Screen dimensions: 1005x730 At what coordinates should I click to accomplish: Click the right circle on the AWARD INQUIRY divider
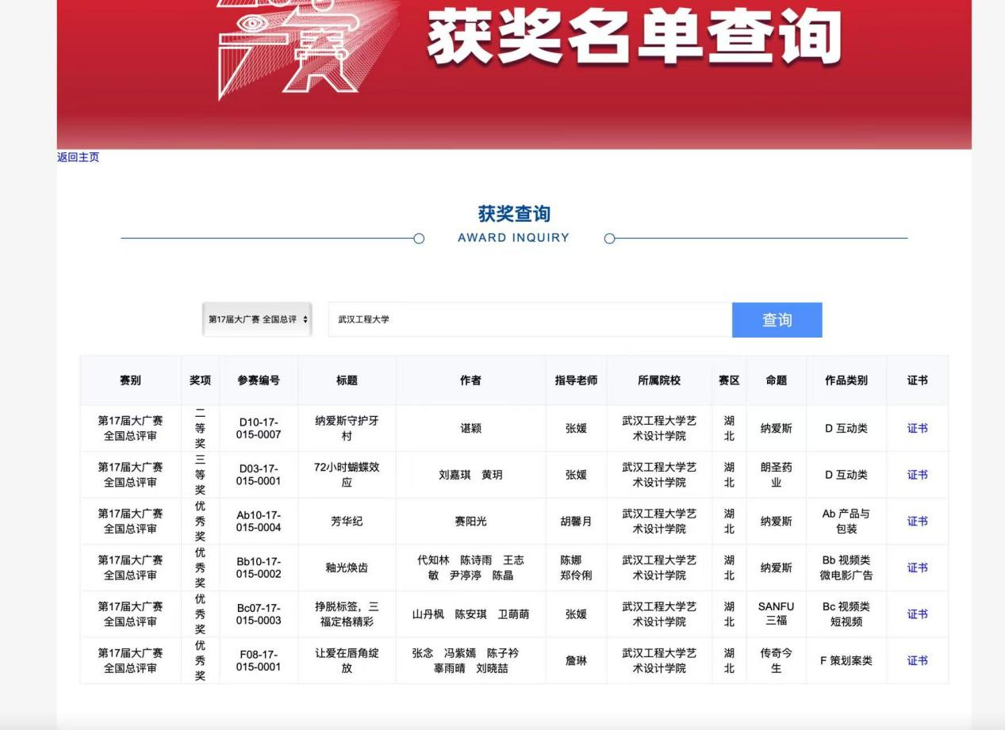609,239
